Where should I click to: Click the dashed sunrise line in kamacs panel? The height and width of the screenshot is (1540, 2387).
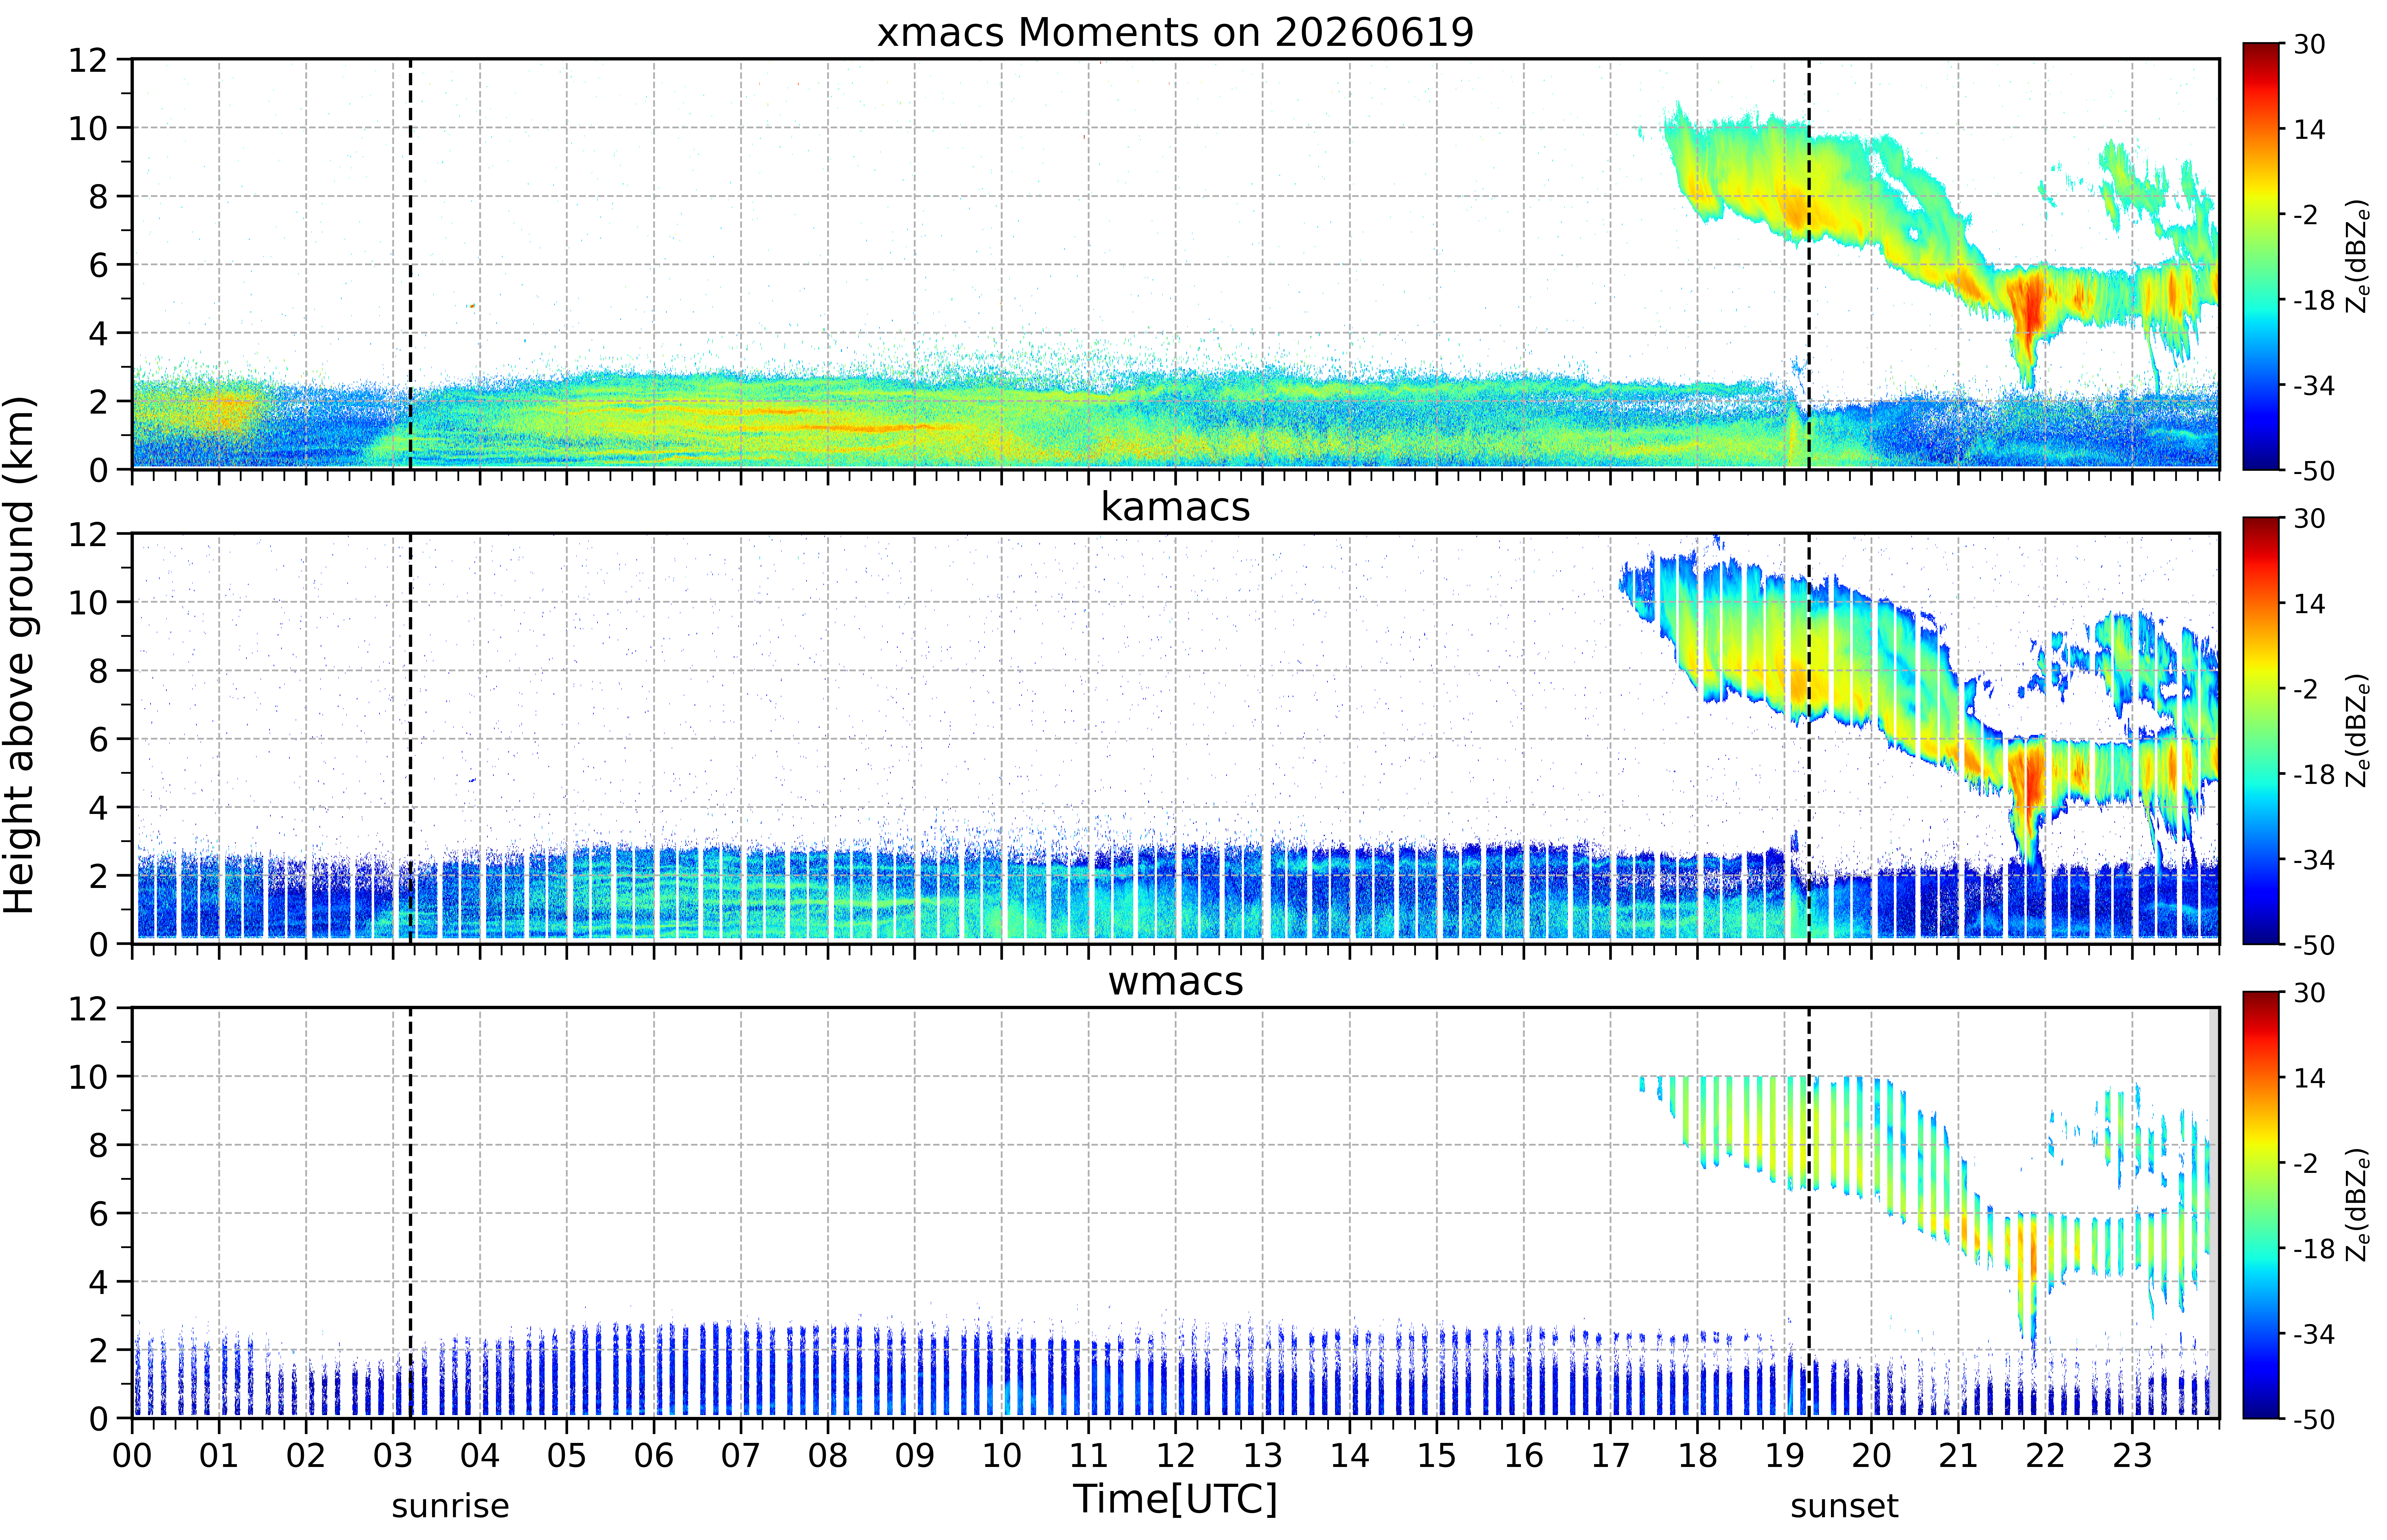(x=410, y=738)
